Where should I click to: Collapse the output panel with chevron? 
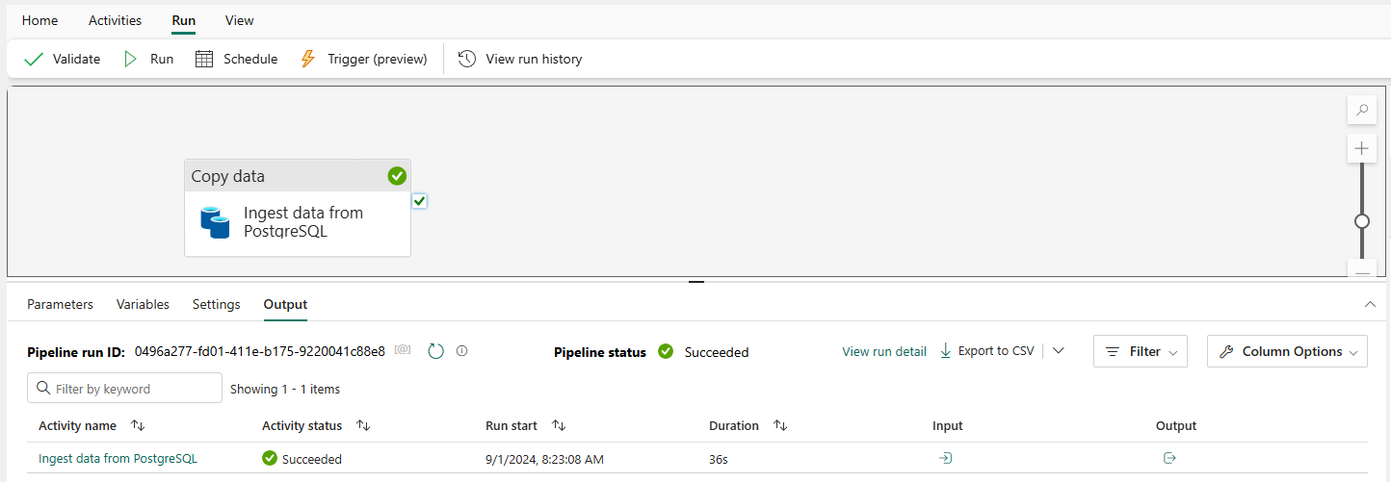tap(1370, 304)
